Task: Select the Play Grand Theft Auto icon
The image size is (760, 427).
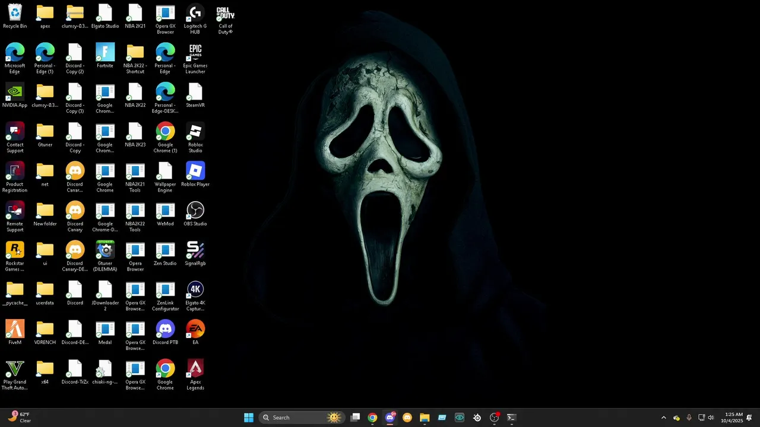Action: (15, 375)
